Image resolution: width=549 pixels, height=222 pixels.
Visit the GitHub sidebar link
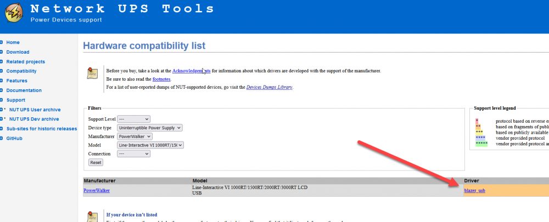click(14, 139)
